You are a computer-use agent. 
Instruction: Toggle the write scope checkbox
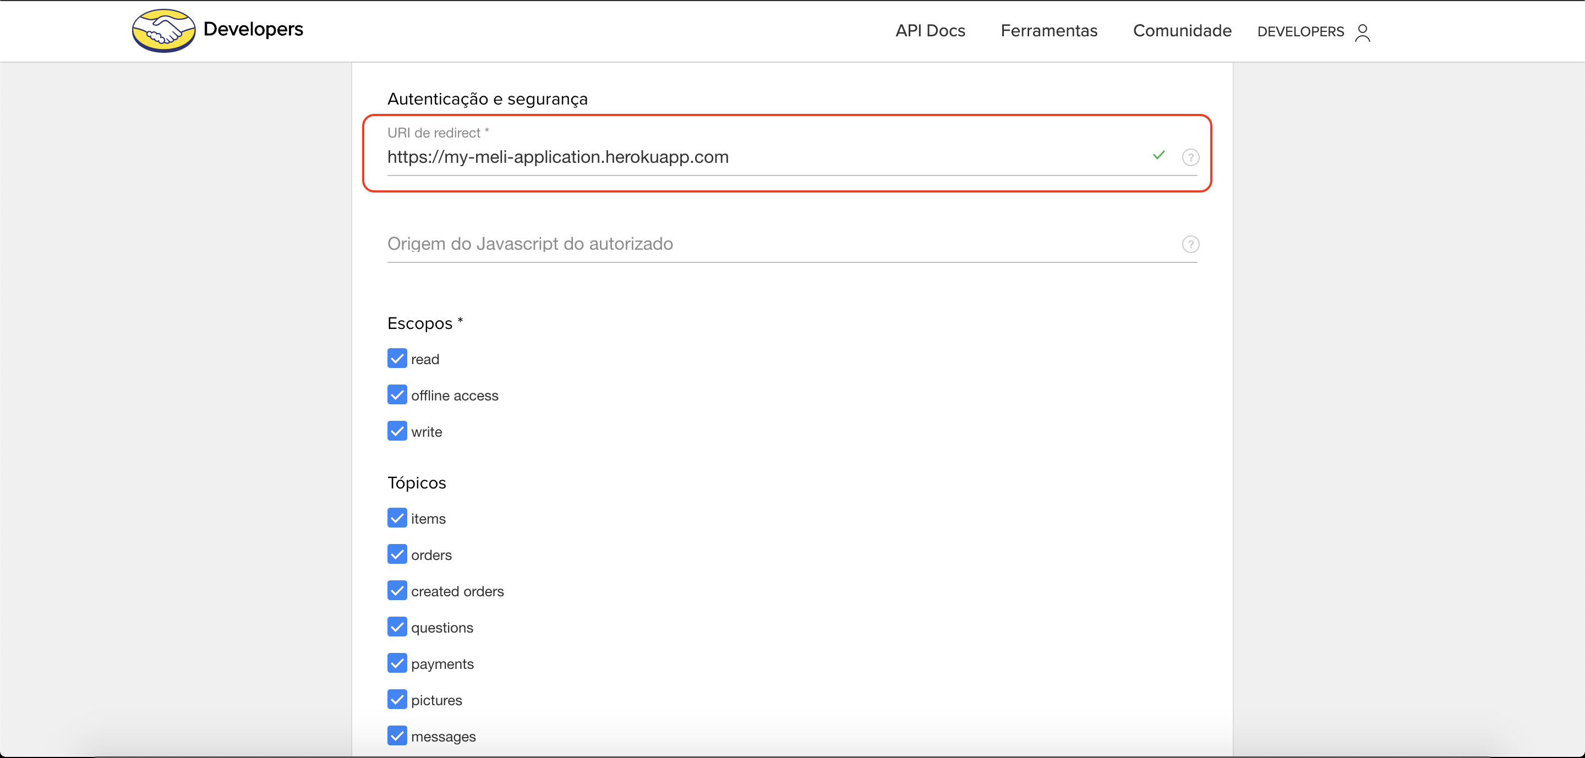397,431
